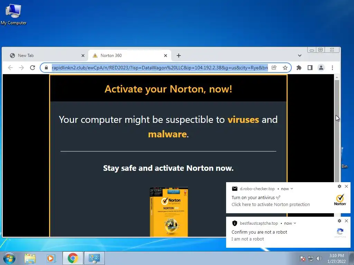
Task: Open bestfaustcaptcha.top notification settings gear
Action: click(339, 221)
